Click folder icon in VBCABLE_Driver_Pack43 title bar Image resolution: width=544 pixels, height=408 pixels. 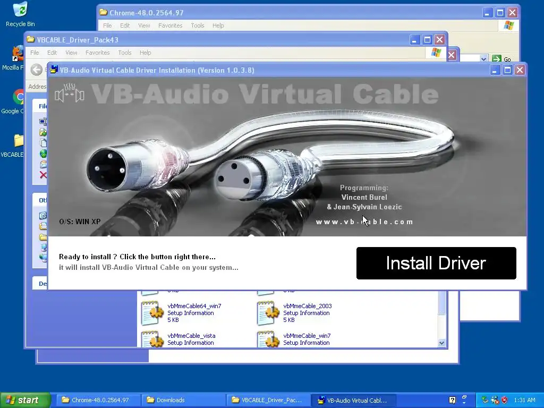pos(30,39)
